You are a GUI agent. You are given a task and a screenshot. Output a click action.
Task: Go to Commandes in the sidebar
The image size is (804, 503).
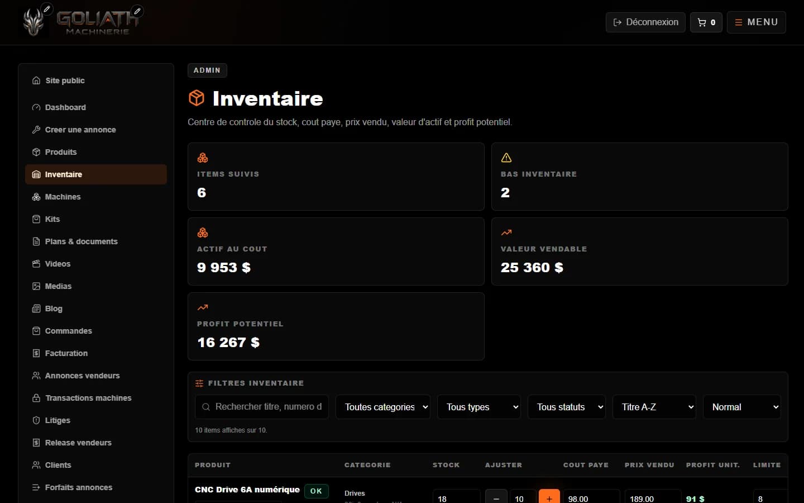coord(96,331)
